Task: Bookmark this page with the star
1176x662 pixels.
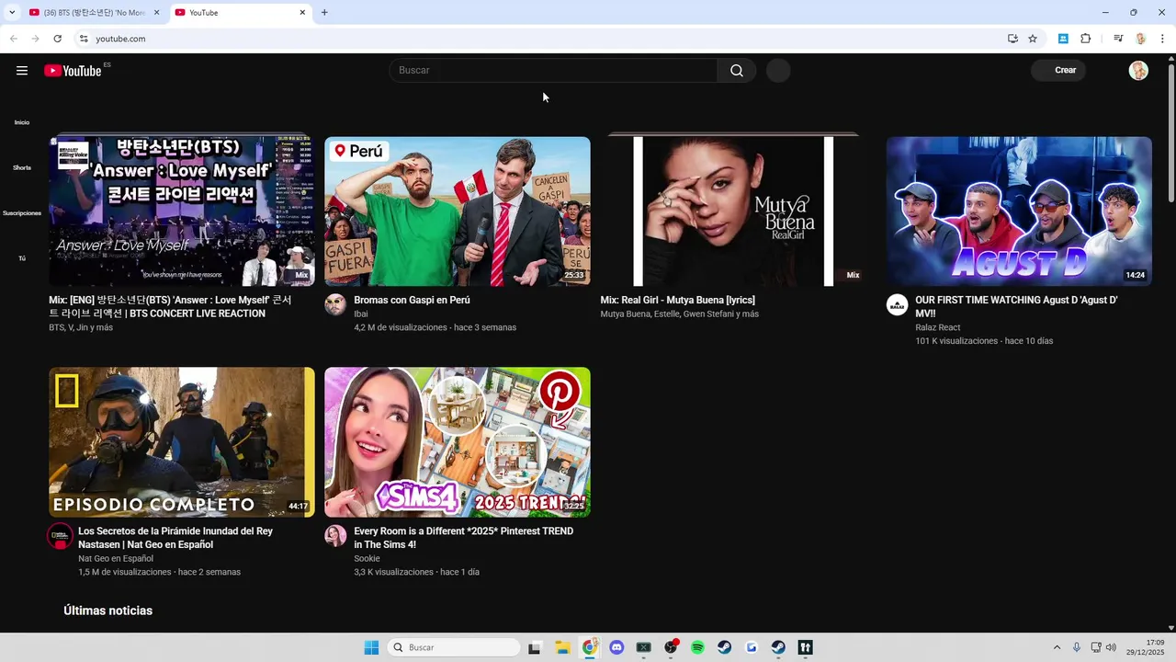Action: tap(1033, 39)
